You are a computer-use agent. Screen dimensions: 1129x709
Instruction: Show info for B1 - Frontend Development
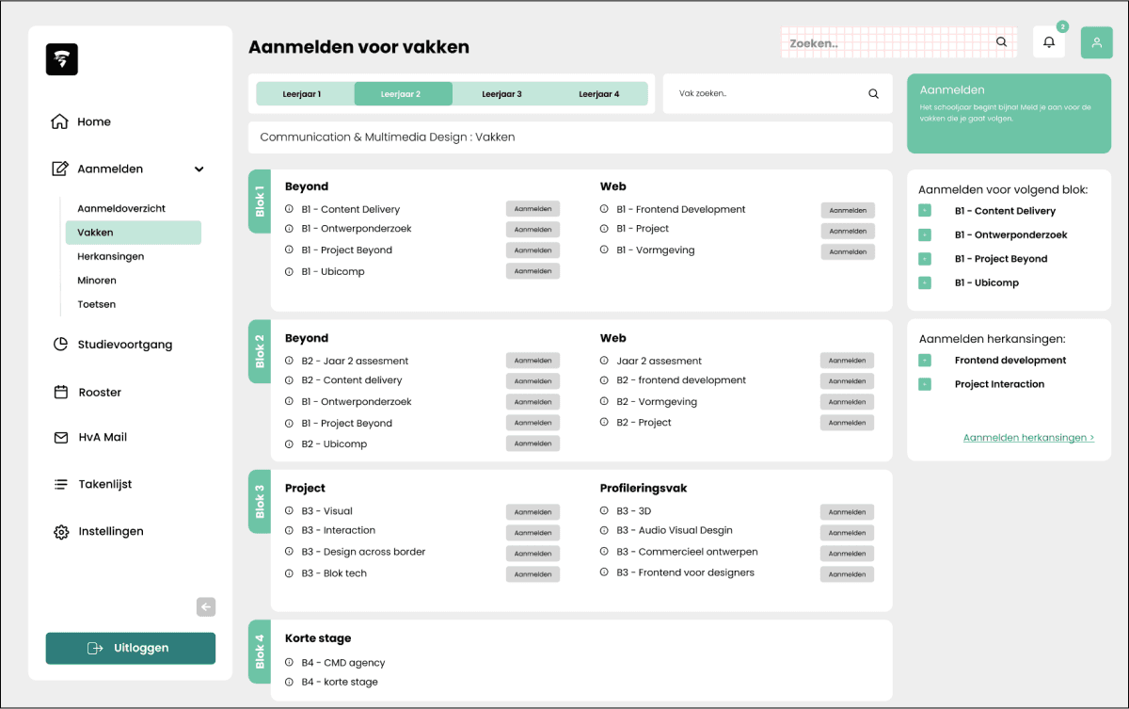(x=605, y=209)
